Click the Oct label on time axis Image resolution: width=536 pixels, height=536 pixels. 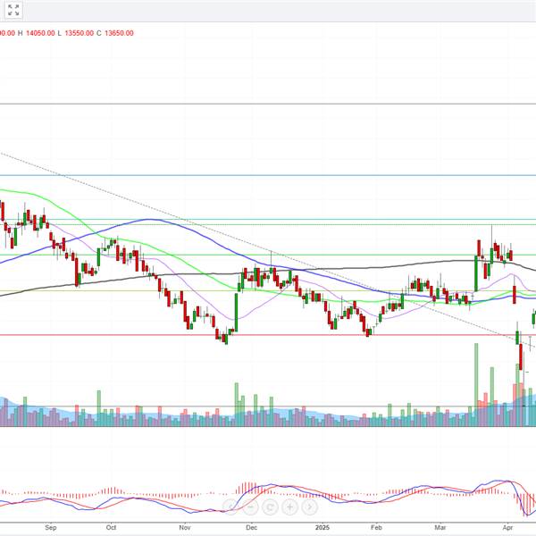click(111, 527)
